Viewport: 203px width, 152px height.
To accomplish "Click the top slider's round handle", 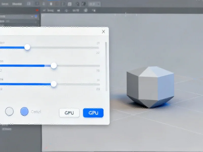I will 27,47.
